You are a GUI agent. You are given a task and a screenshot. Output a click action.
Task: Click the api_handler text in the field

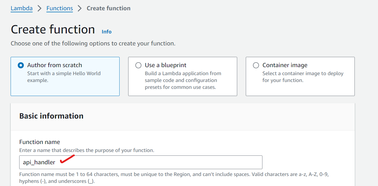(39, 162)
